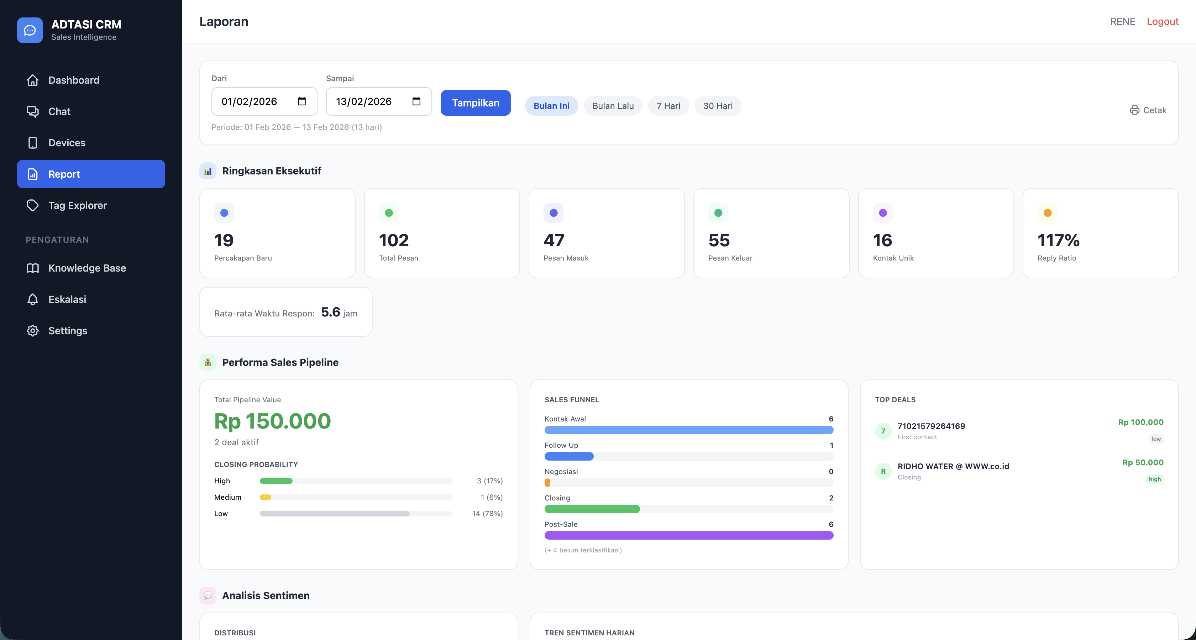This screenshot has height=640, width=1196.
Task: Open the Dari date calendar picker
Action: pos(302,101)
